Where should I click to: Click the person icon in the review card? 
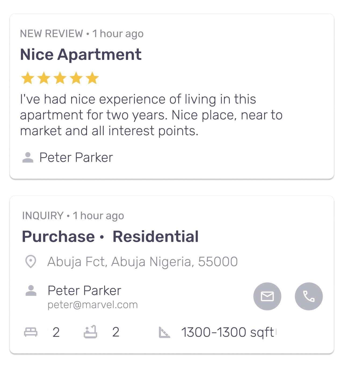[28, 158]
